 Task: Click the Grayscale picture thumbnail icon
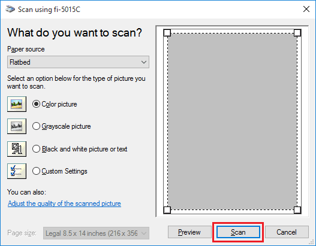click(x=17, y=126)
